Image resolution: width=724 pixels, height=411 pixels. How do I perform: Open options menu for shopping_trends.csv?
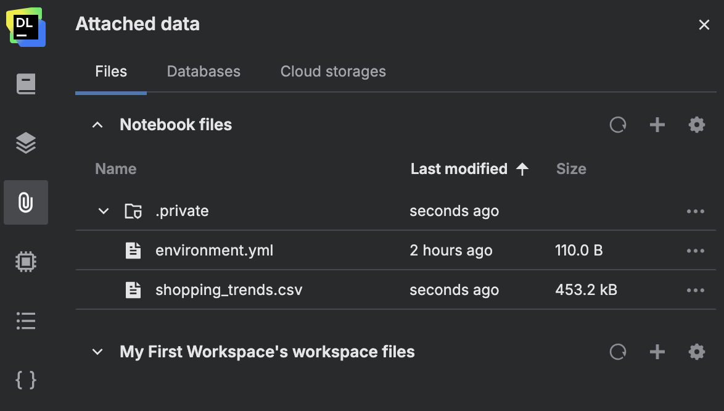click(x=696, y=289)
